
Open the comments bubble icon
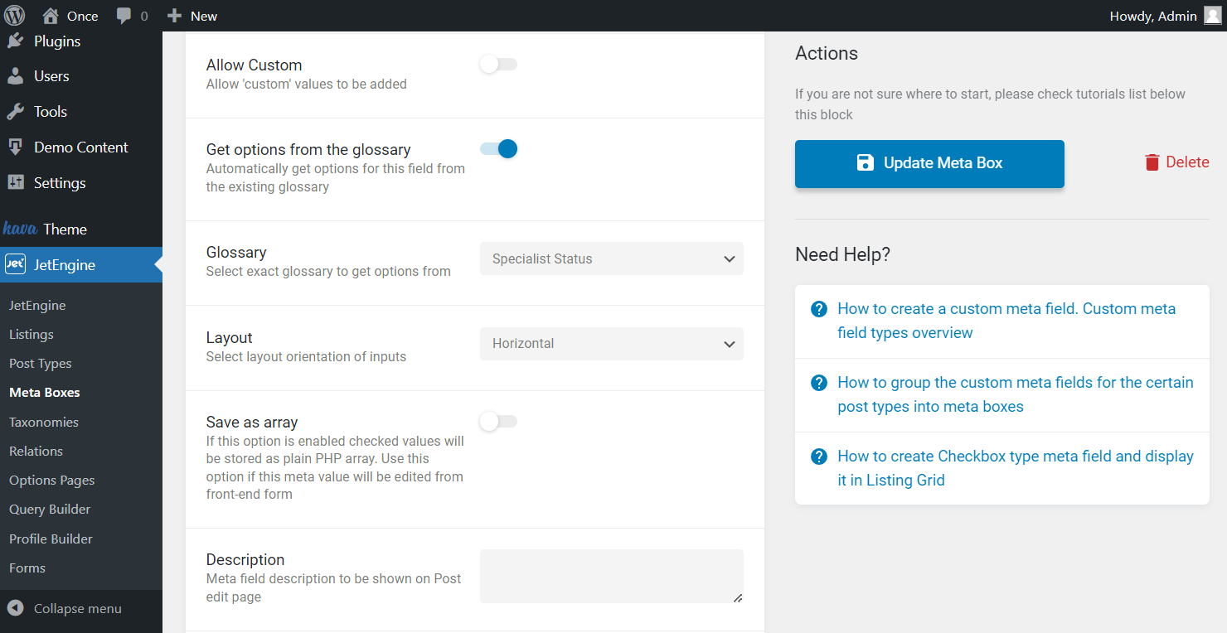124,16
